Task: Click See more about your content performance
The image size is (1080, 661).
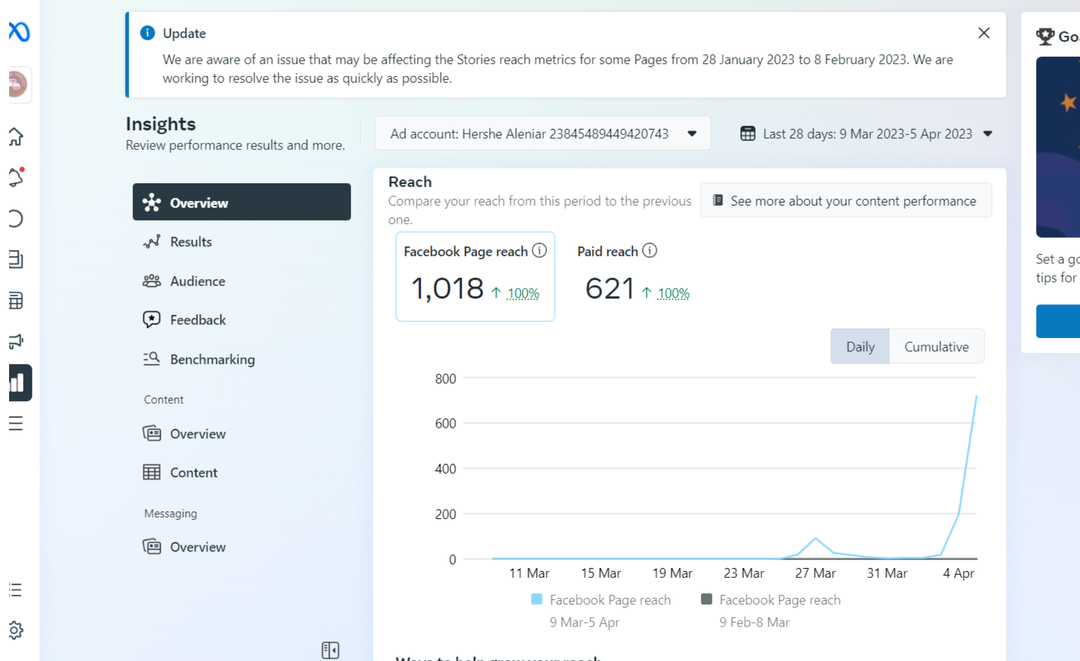Action: pos(845,201)
